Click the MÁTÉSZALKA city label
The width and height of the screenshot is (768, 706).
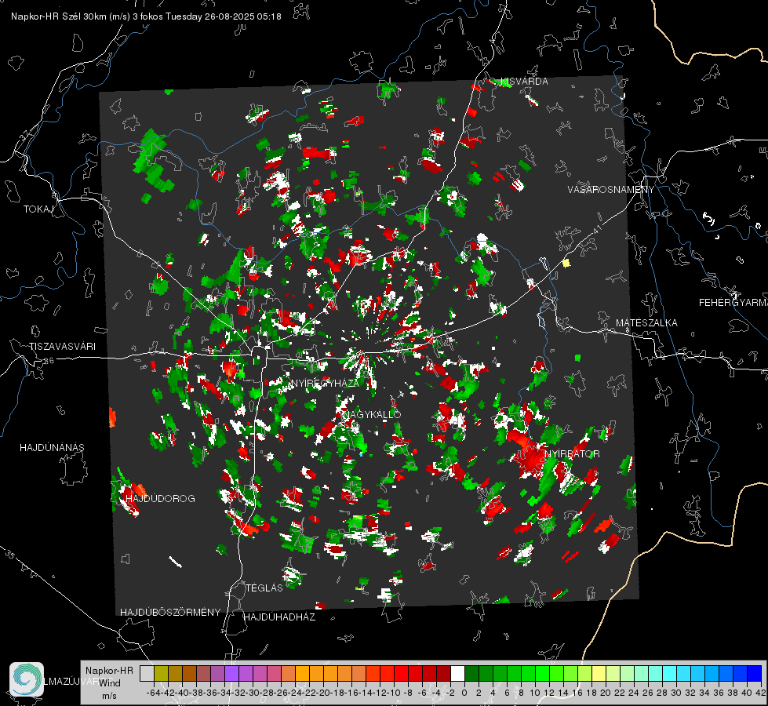pos(646,323)
